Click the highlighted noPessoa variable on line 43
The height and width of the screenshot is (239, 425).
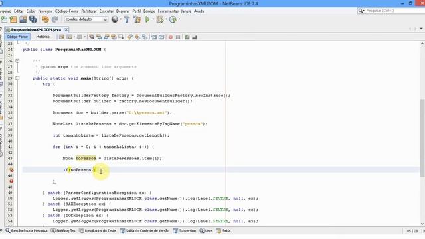pyautogui.click(x=86, y=158)
